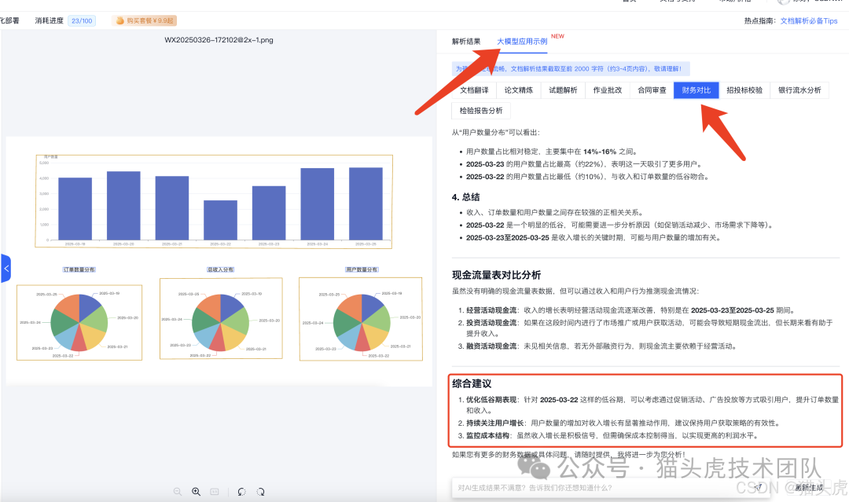849x502 pixels.
Task: Click the 优化低谷期表现 suggestion
Action: click(649, 405)
